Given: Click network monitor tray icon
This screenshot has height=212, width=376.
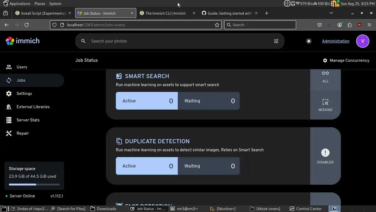Looking at the screenshot, I should click(x=293, y=4).
